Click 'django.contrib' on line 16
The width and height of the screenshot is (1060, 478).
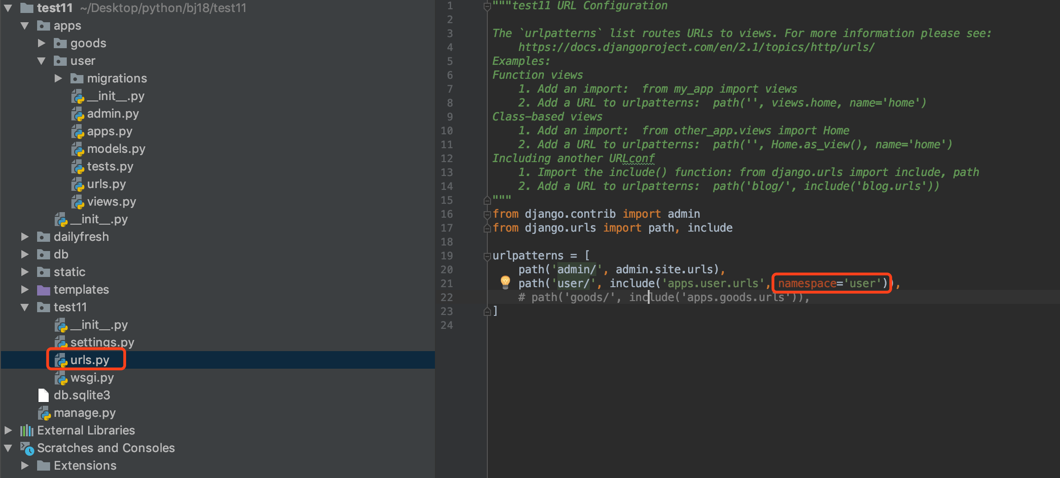click(x=570, y=214)
